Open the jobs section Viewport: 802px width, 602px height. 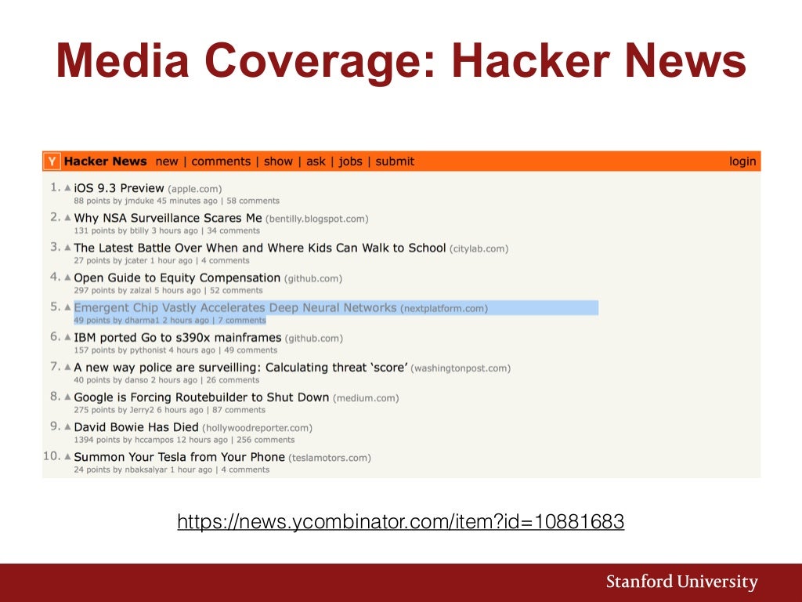[x=350, y=161]
